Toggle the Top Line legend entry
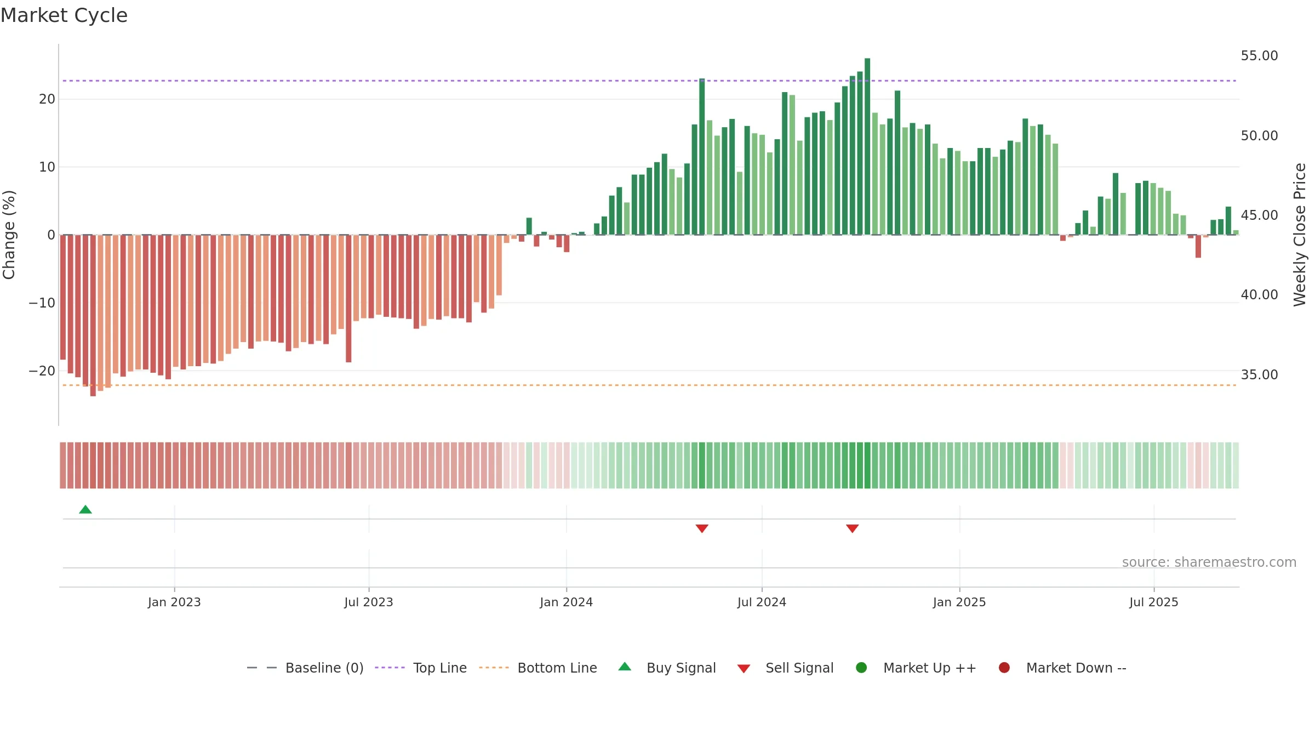1315x740 pixels. click(421, 668)
